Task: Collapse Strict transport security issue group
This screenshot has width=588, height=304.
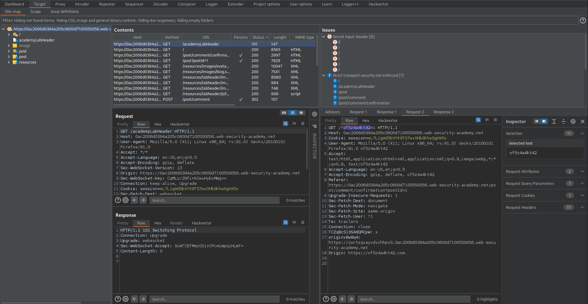Action: pos(324,75)
